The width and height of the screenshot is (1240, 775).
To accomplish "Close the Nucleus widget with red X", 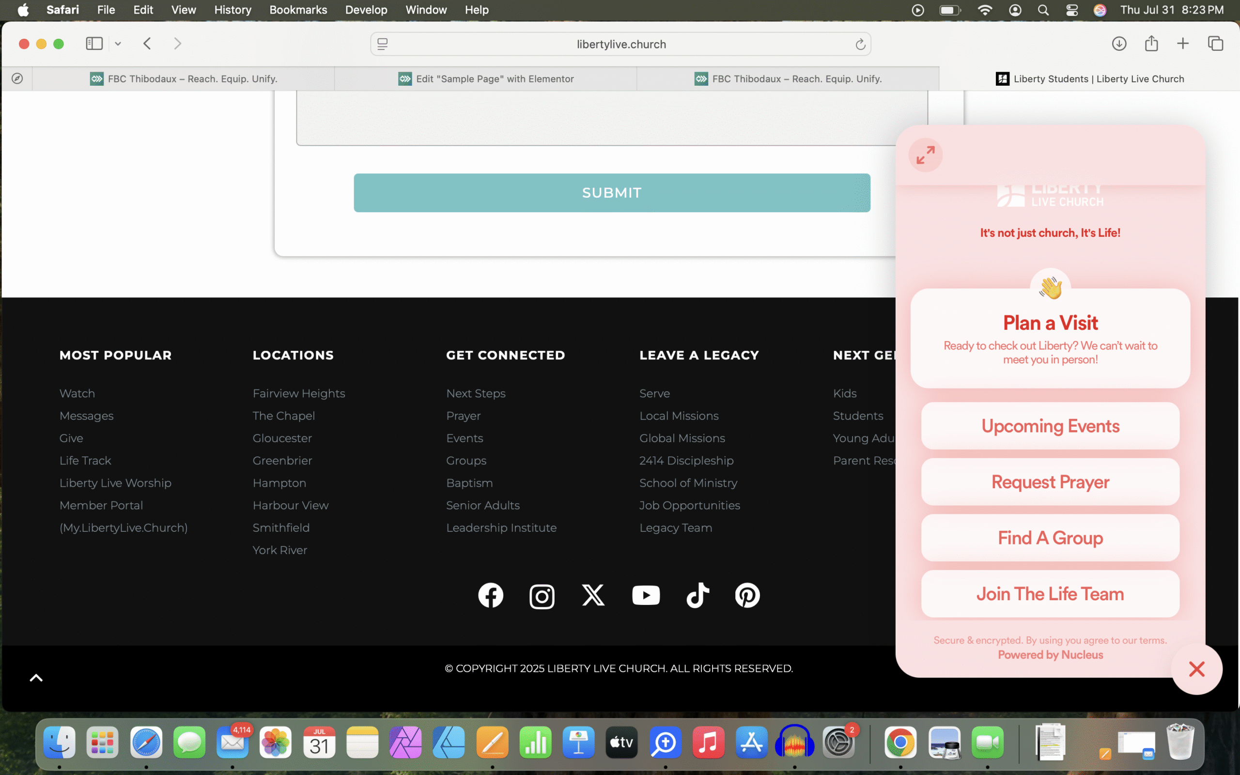I will 1196,669.
